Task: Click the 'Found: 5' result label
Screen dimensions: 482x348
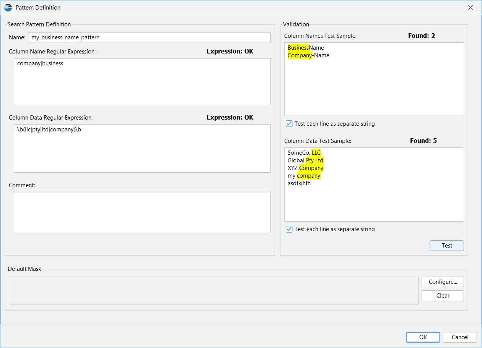Action: [x=423, y=141]
